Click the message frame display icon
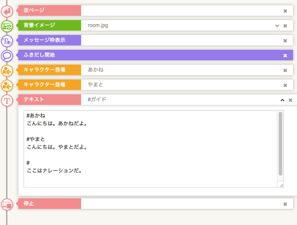This screenshot has height=225, width=297. click(7, 41)
